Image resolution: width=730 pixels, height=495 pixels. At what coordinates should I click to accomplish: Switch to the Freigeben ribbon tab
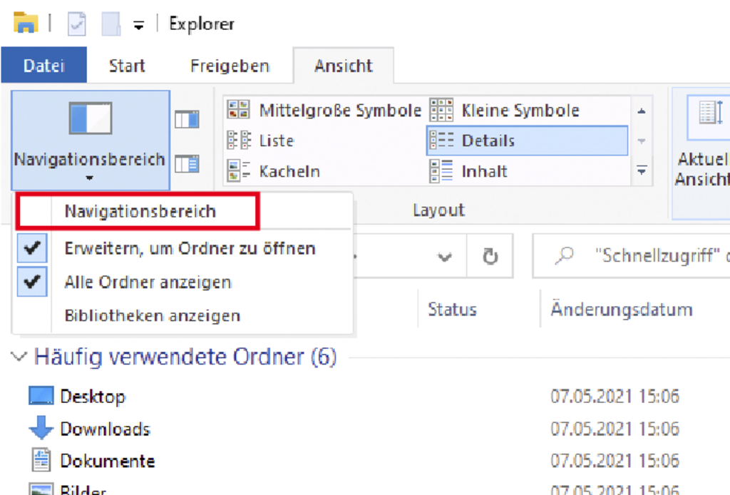(x=230, y=66)
